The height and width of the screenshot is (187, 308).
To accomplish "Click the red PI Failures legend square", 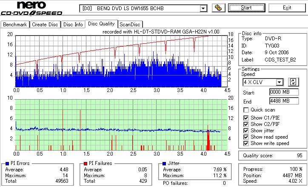I will (x=86, y=164).
